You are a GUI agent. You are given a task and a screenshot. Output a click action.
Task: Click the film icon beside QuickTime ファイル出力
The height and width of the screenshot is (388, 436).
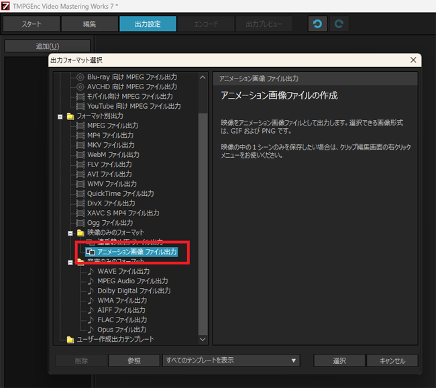80,194
